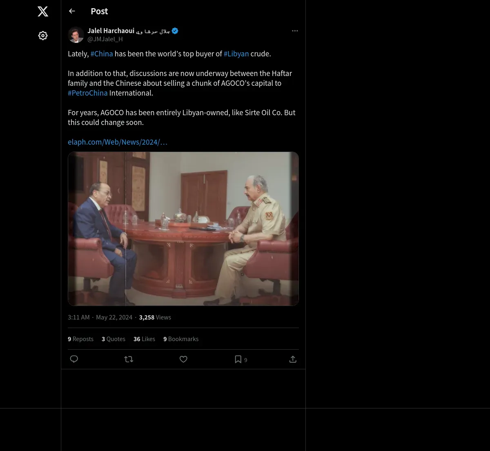The height and width of the screenshot is (451, 490).
Task: Click the back arrow beside Post
Action: [72, 11]
